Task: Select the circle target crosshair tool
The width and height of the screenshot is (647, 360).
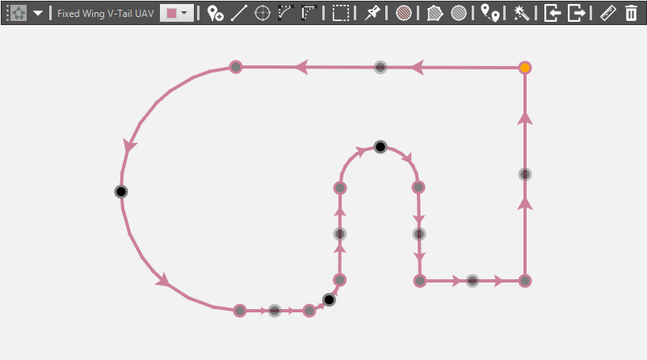Action: click(263, 13)
